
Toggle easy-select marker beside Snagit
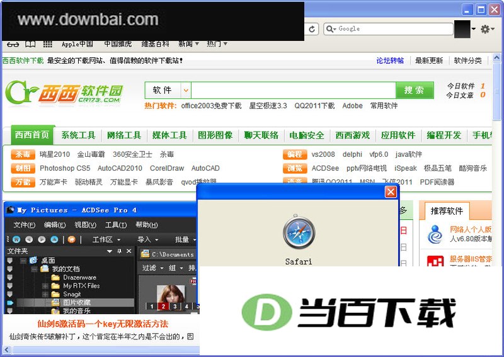[9, 294]
